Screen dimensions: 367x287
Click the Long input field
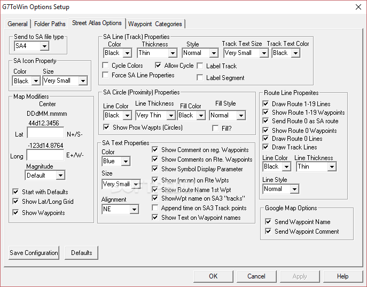click(x=45, y=155)
